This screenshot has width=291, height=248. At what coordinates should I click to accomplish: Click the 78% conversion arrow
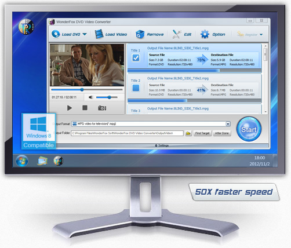(202, 60)
